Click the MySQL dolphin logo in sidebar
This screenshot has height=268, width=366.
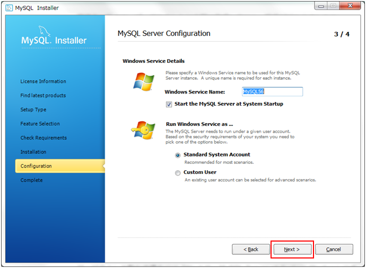pyautogui.click(x=43, y=31)
